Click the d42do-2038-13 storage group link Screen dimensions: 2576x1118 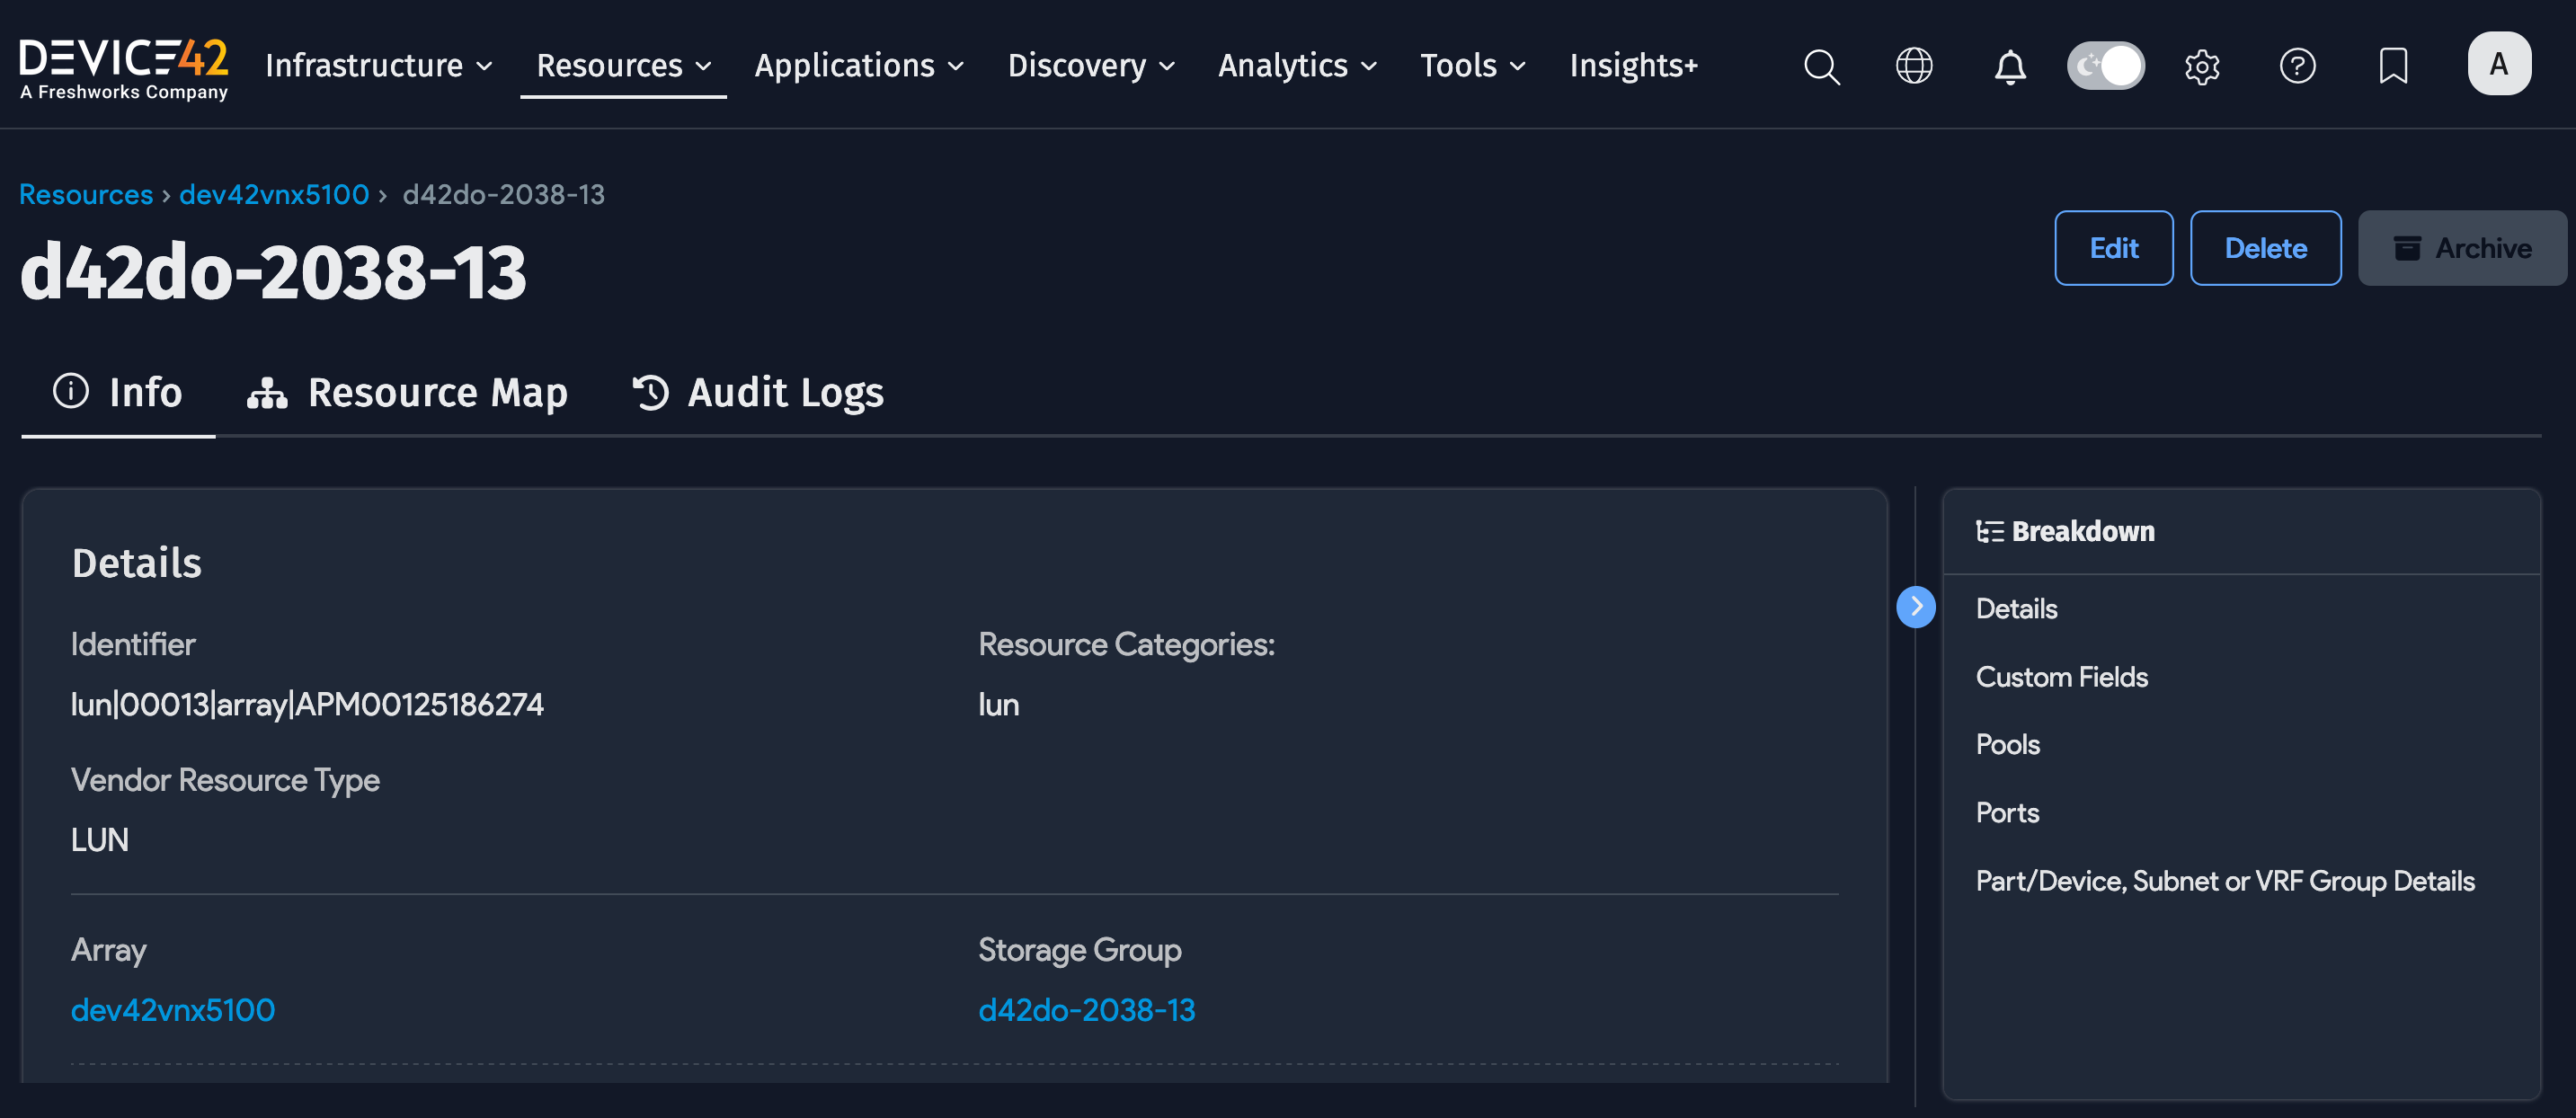1087,1009
